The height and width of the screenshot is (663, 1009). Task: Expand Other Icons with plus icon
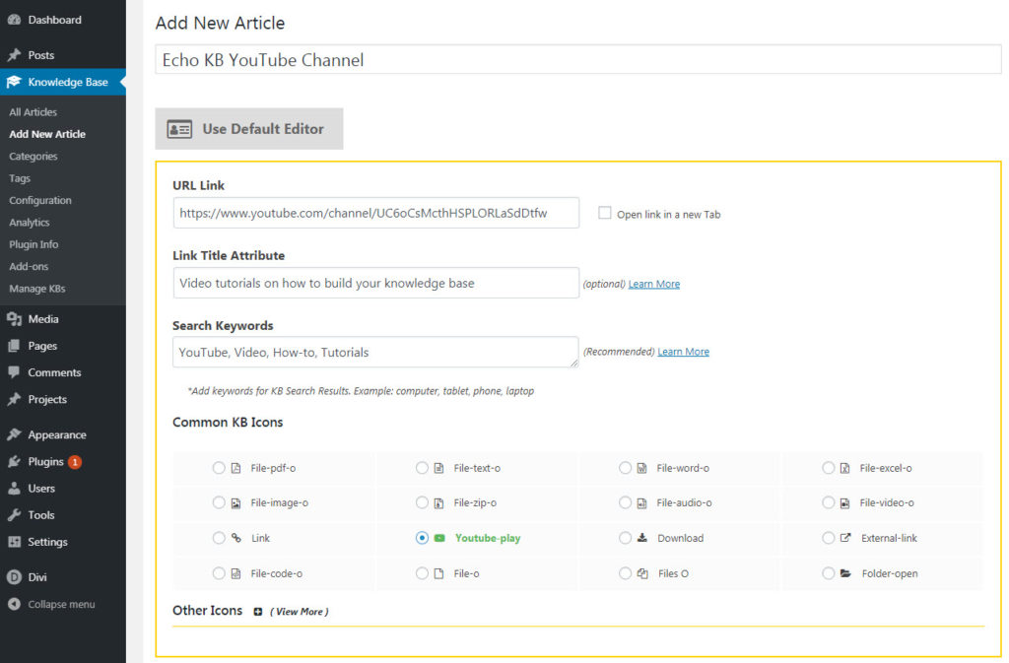[258, 612]
